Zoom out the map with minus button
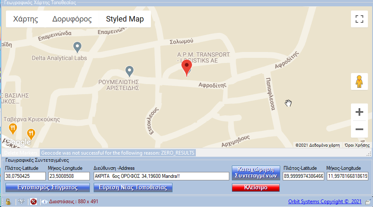The image size is (373, 207). (359, 129)
